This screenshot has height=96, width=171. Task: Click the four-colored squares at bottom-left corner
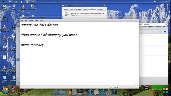pyautogui.click(x=5, y=90)
